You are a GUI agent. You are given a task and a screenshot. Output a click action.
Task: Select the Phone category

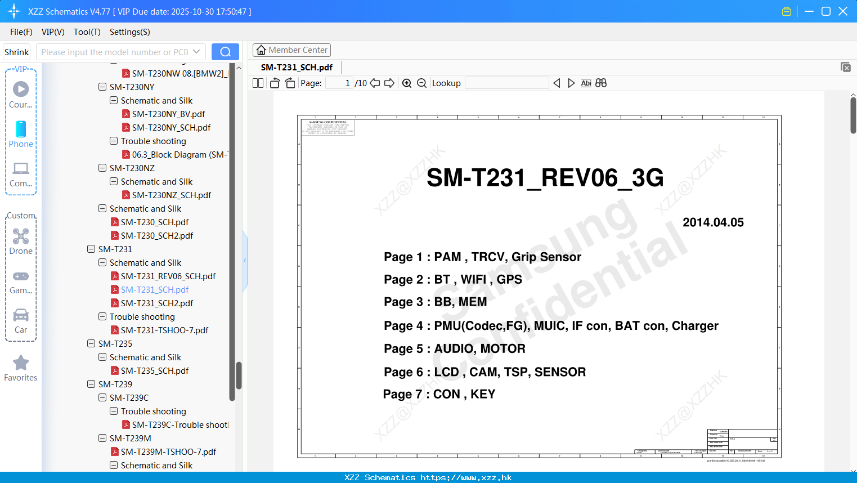pyautogui.click(x=21, y=135)
